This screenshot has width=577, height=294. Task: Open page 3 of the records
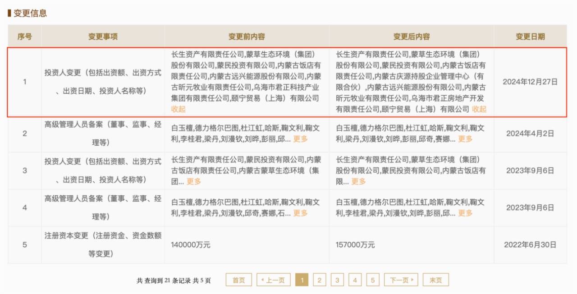pyautogui.click(x=337, y=280)
